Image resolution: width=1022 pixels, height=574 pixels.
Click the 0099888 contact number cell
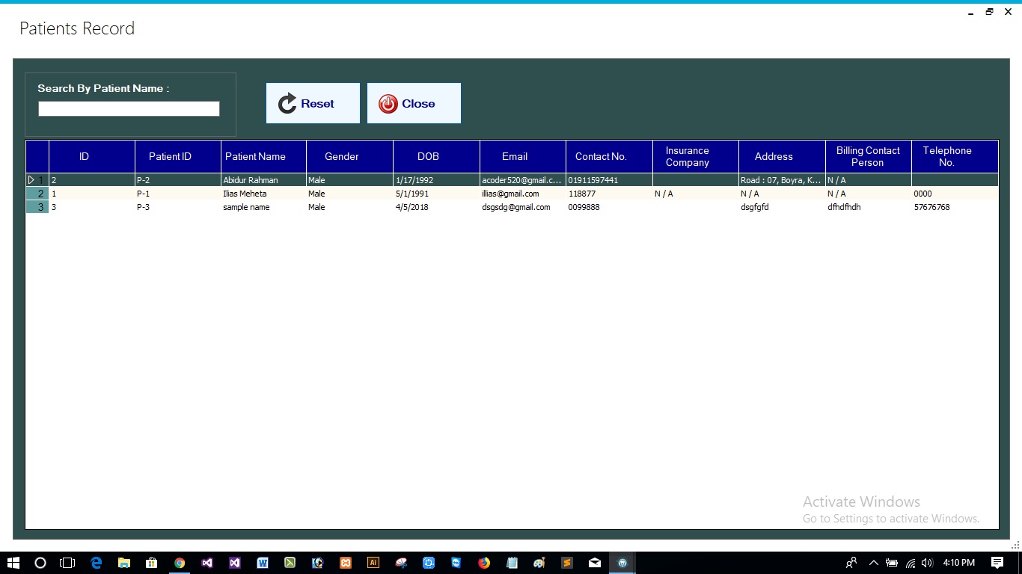click(x=609, y=207)
